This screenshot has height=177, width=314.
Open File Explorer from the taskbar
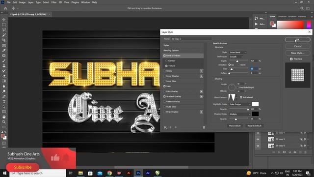pyautogui.click(x=80, y=173)
